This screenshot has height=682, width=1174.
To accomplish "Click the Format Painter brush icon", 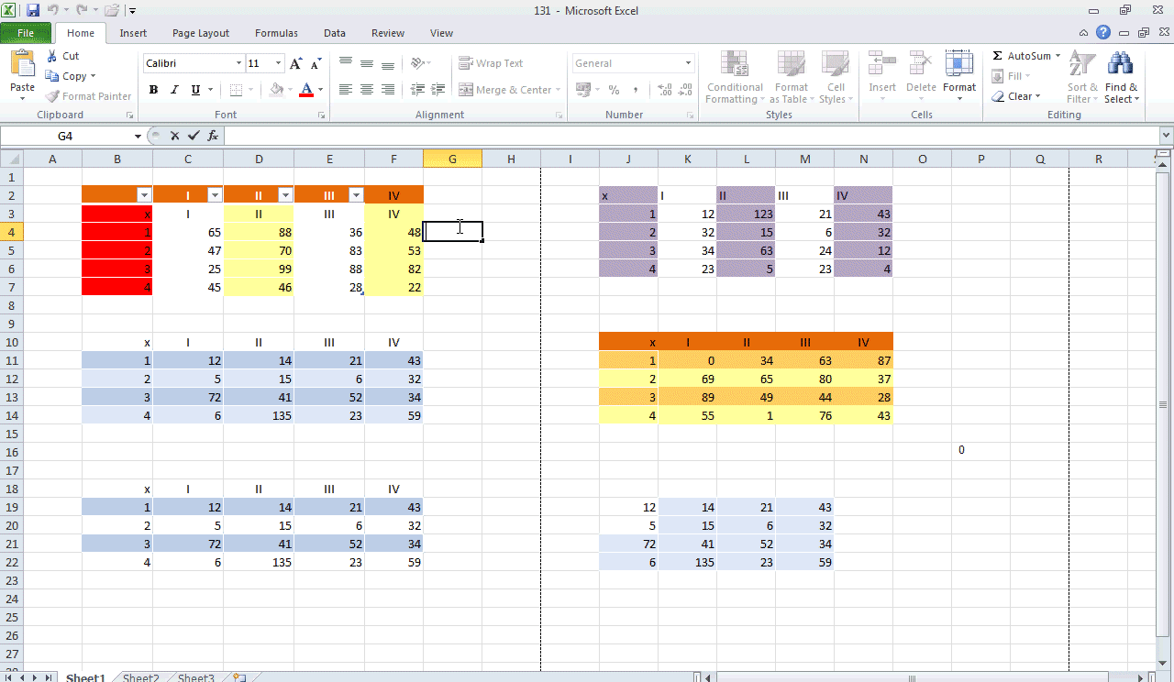I will click(x=53, y=96).
